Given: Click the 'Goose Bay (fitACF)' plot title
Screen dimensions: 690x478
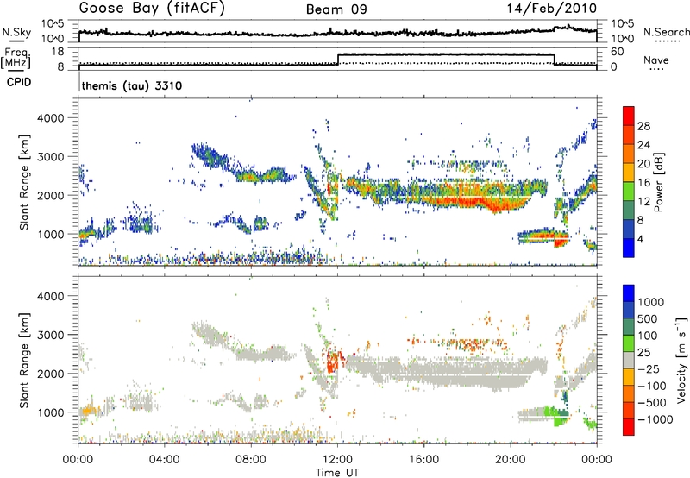Looking at the screenshot, I should coord(152,9).
